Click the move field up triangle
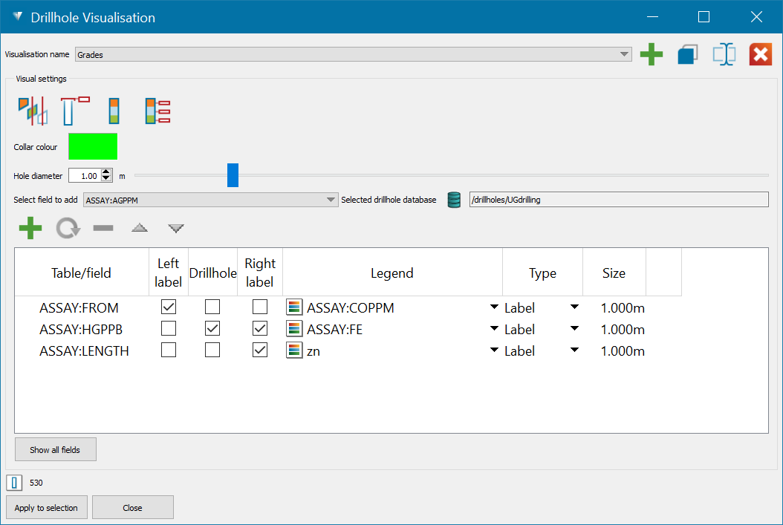Viewport: 783px width, 525px height. click(140, 228)
